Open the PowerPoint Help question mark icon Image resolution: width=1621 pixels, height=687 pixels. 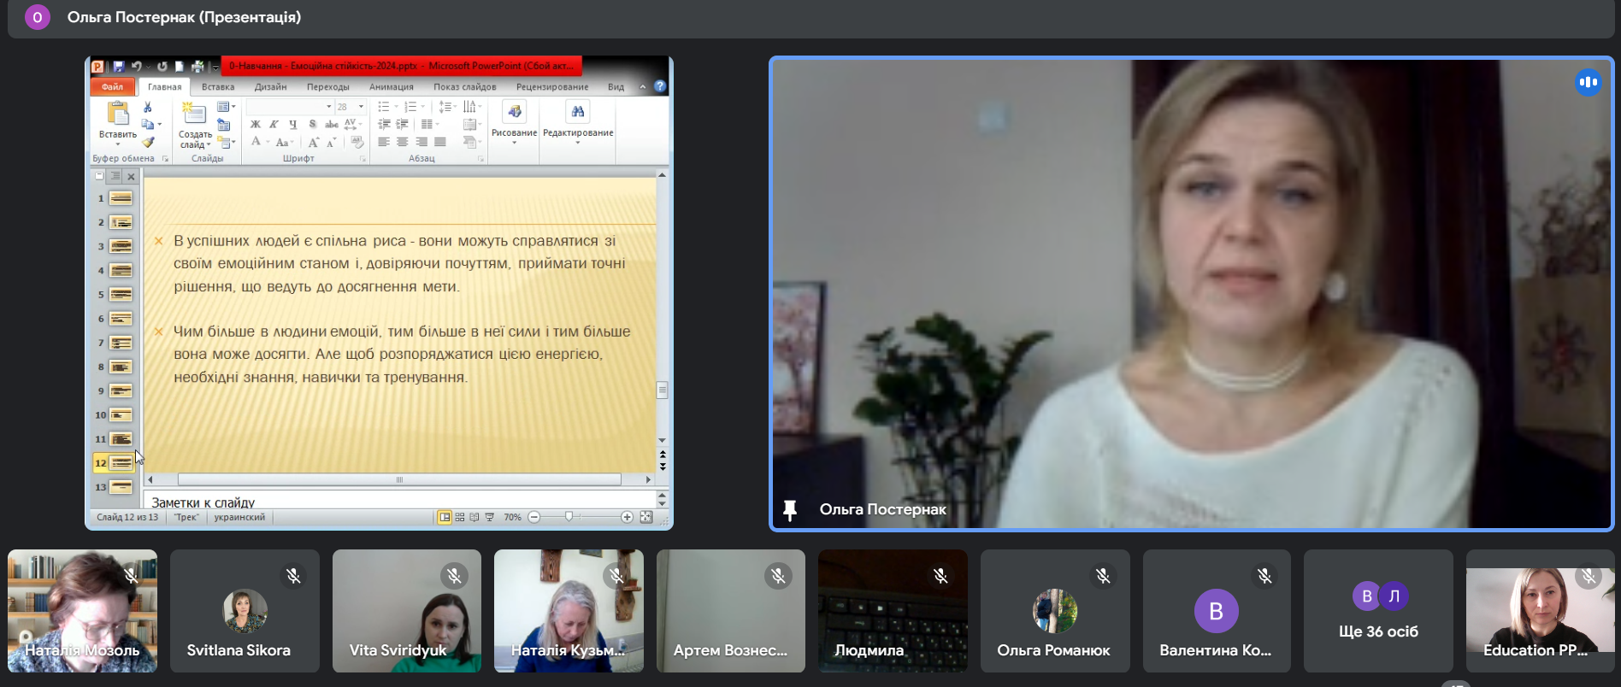click(659, 86)
